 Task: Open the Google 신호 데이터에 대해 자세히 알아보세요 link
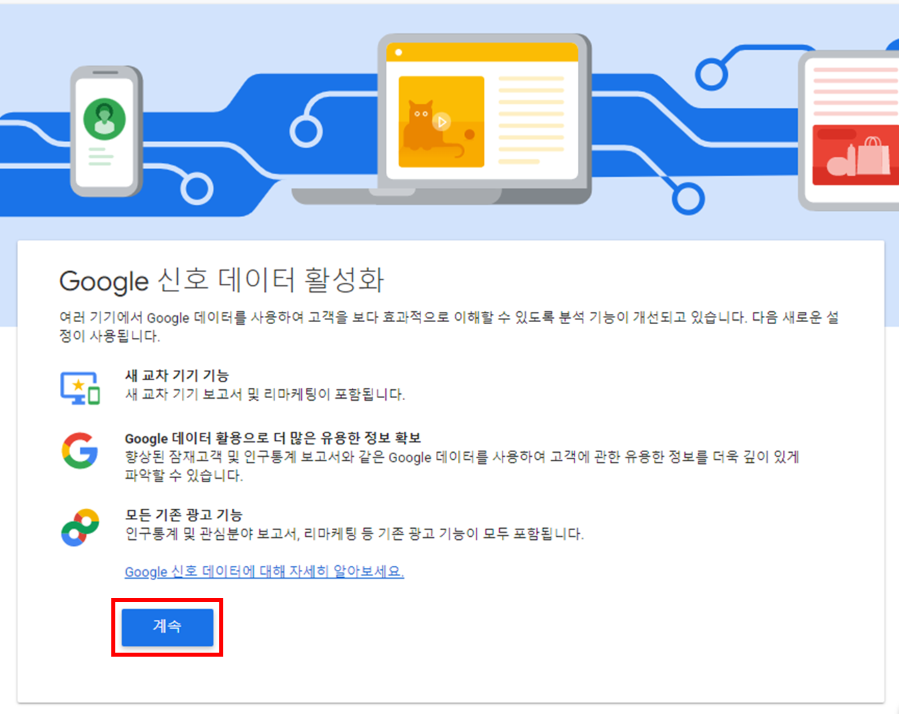[x=265, y=571]
